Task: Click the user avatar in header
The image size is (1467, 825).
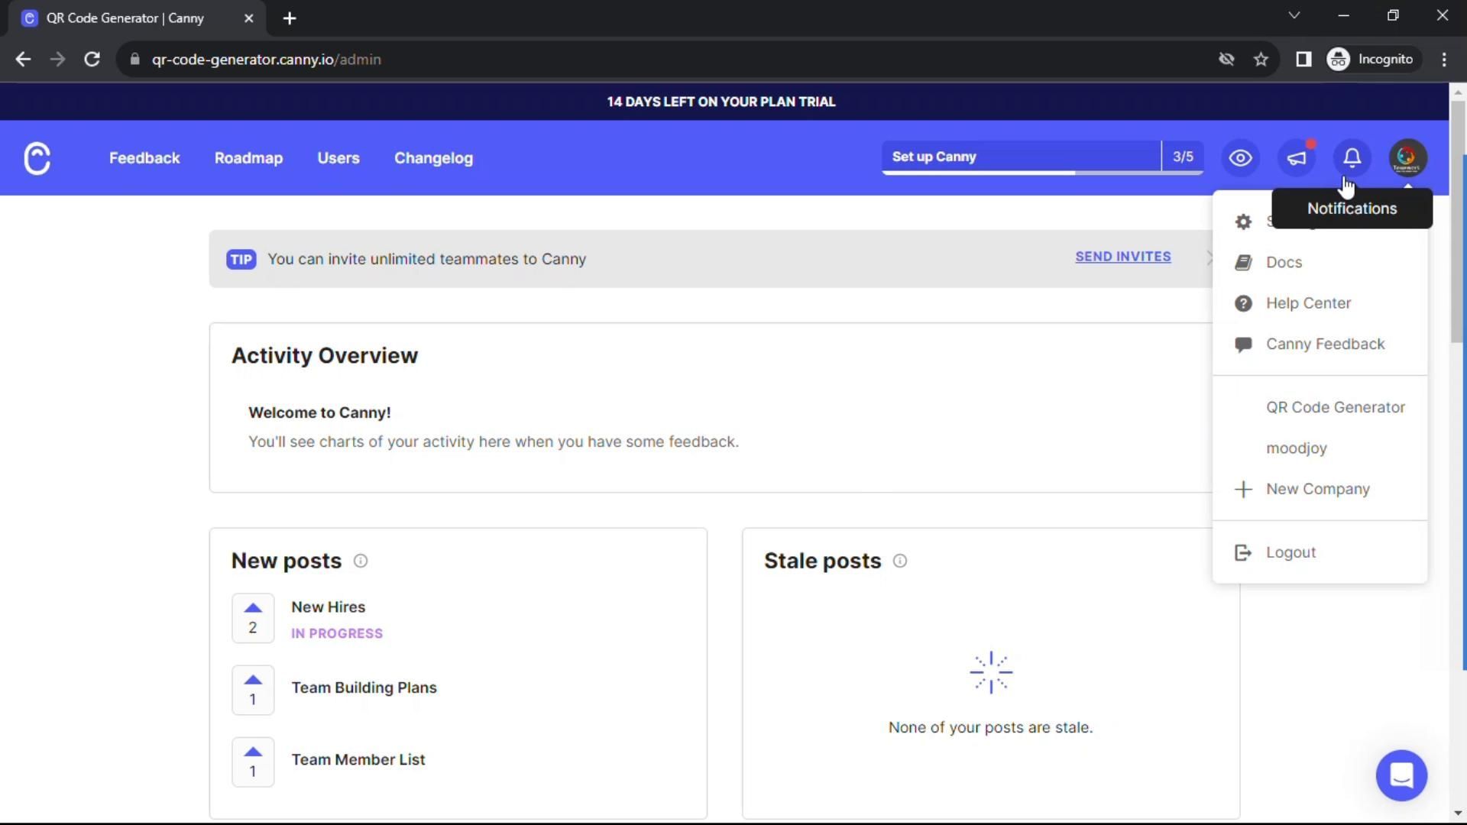Action: click(x=1407, y=158)
